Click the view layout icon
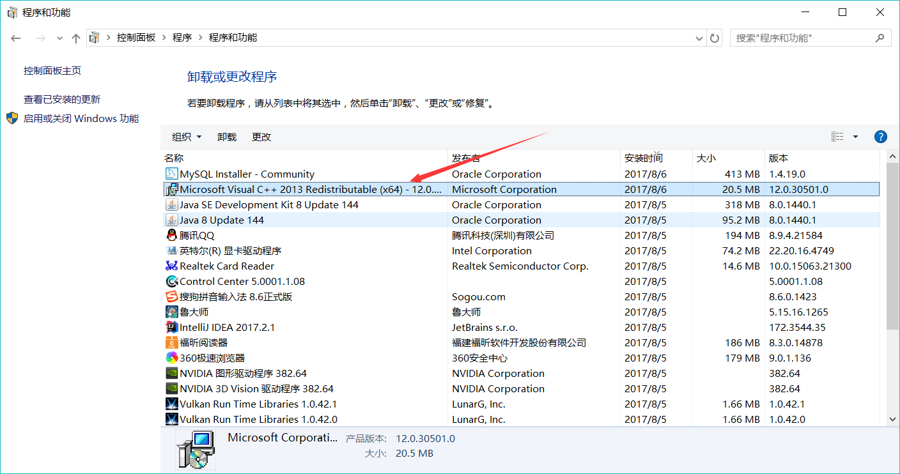The width and height of the screenshot is (900, 474). pyautogui.click(x=837, y=137)
